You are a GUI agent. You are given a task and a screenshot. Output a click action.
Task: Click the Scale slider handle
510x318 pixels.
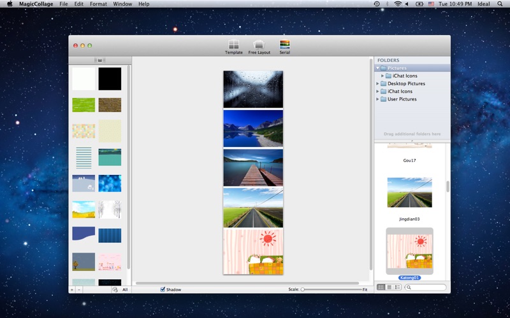pyautogui.click(x=303, y=289)
